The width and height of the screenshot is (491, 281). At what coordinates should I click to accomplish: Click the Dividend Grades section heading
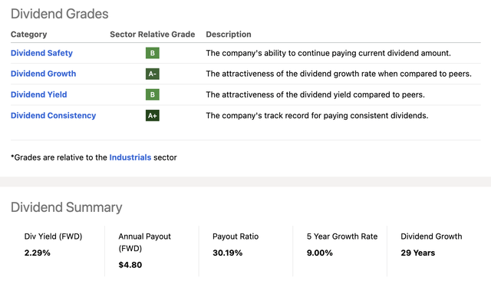[60, 14]
